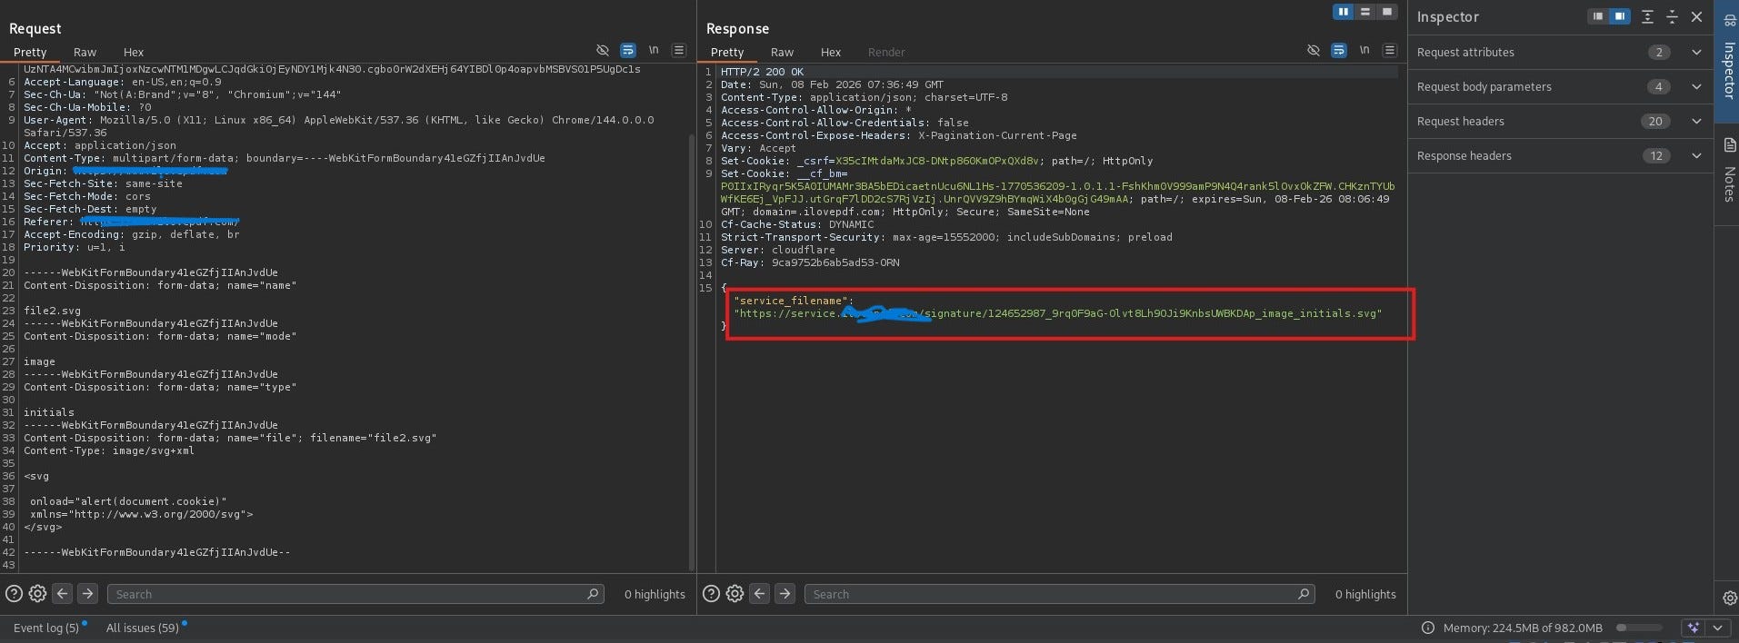Switch Response view to Hex tab
Screen dimensions: 1739x643
point(831,52)
